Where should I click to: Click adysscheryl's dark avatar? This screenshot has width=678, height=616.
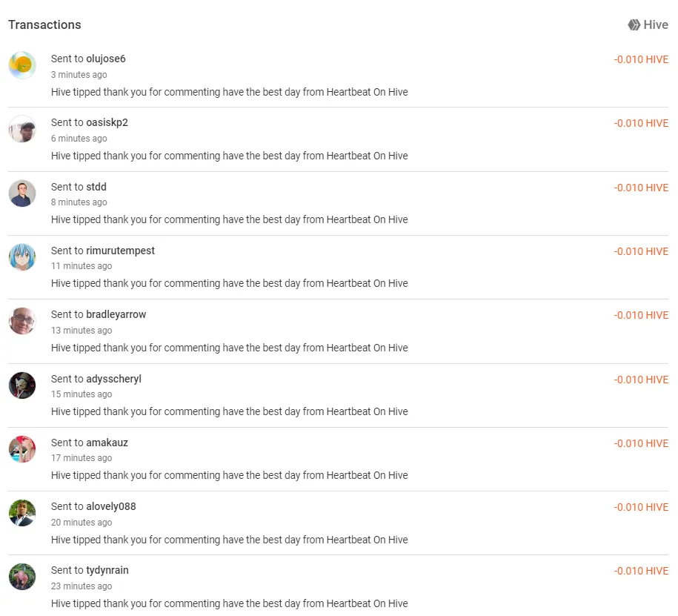click(x=22, y=385)
